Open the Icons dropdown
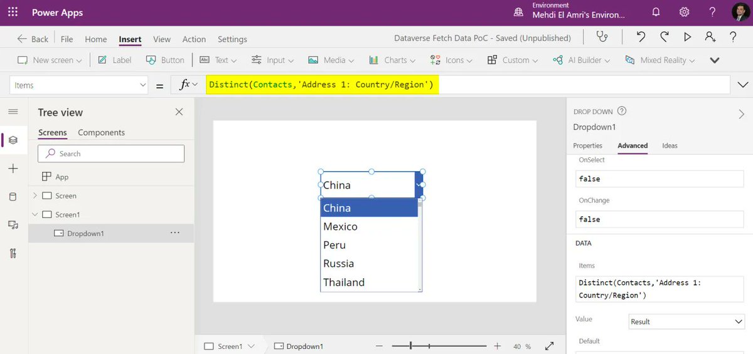The width and height of the screenshot is (753, 354). [x=451, y=60]
